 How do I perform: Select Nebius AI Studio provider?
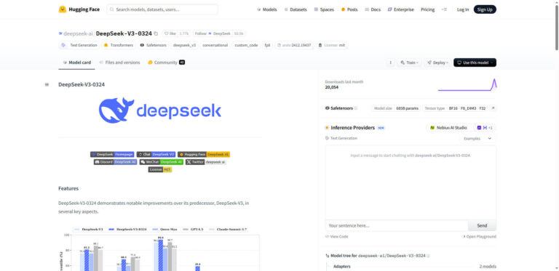[448, 128]
